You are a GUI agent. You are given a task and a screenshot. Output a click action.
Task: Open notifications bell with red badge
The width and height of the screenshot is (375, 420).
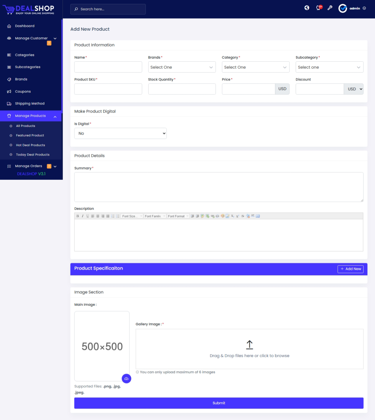pyautogui.click(x=318, y=8)
